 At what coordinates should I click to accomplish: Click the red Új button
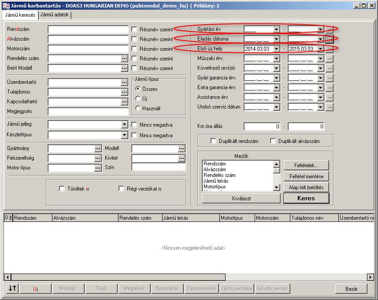point(35,289)
